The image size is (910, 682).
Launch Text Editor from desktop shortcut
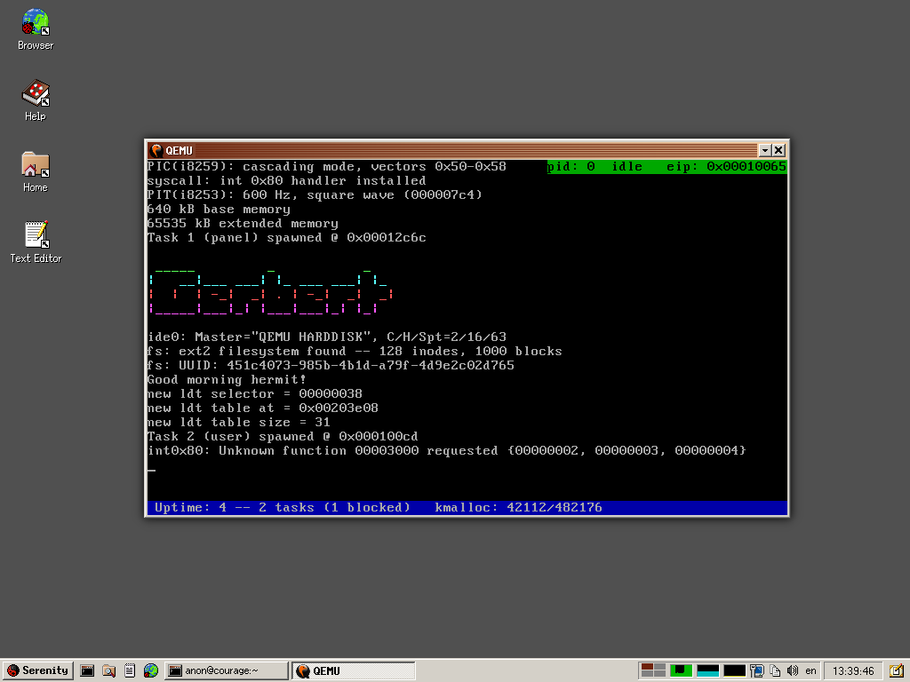pos(36,242)
